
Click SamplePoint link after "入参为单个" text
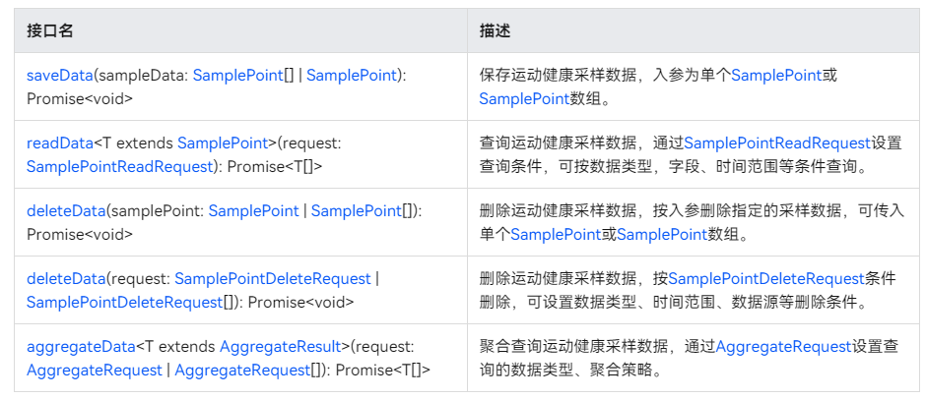(x=775, y=76)
